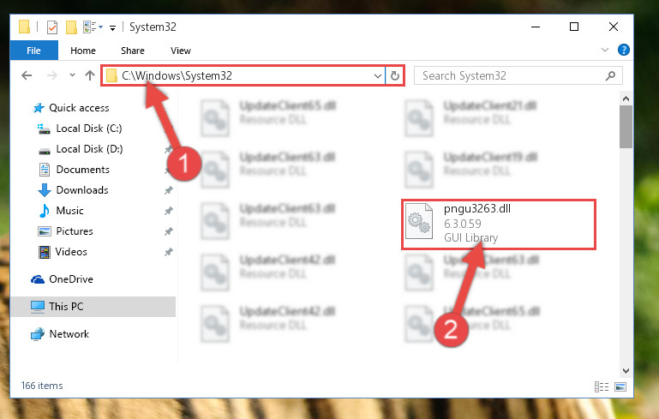This screenshot has width=659, height=419.
Task: Open the recent locations dropdown arrow
Action: pos(72,75)
